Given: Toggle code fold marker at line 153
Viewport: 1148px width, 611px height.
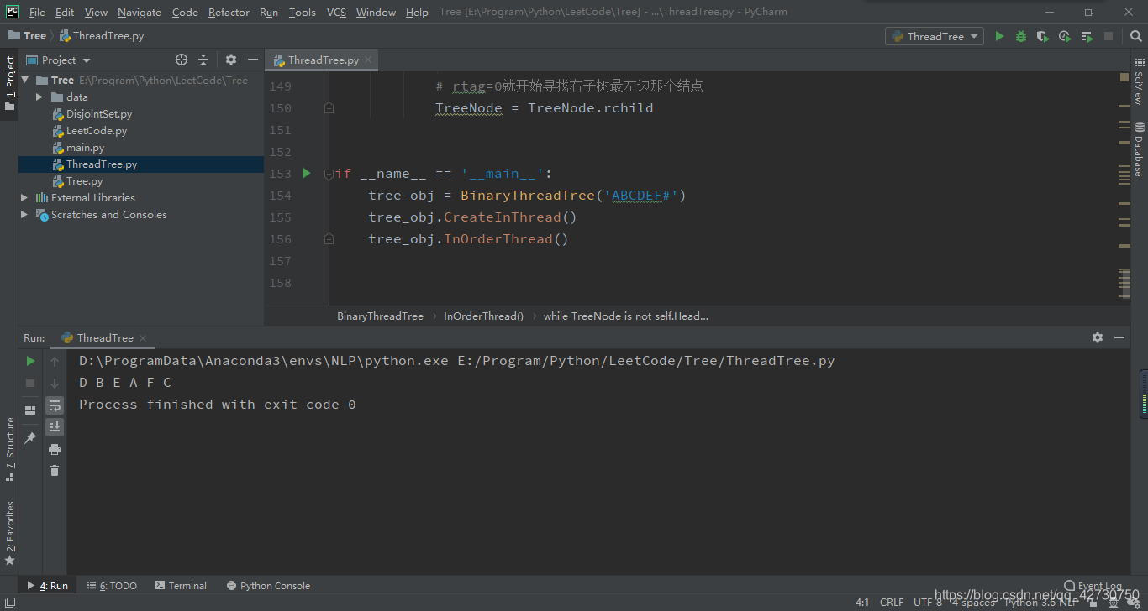Looking at the screenshot, I should coord(329,174).
